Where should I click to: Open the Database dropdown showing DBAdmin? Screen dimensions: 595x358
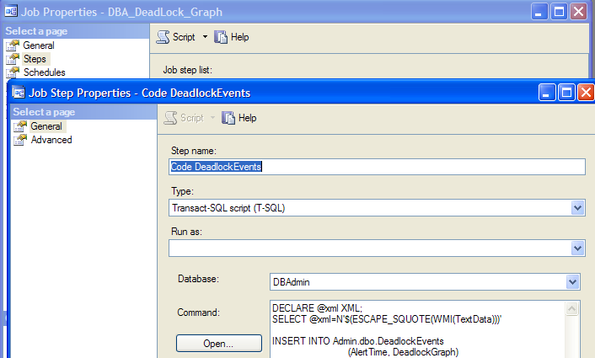pos(573,282)
